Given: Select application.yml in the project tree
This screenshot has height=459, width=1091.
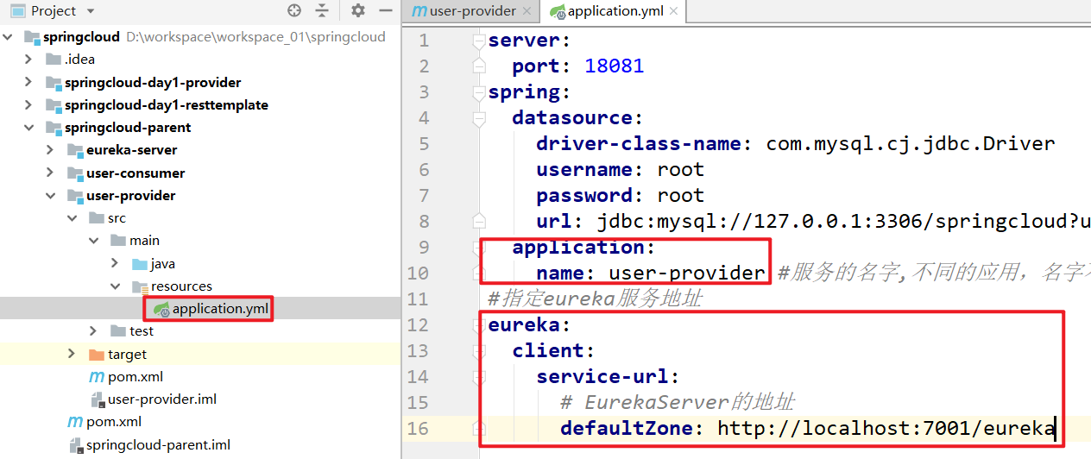Looking at the screenshot, I should (x=218, y=309).
